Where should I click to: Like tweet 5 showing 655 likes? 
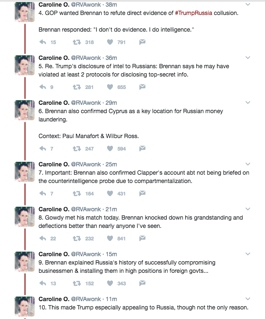pos(110,87)
